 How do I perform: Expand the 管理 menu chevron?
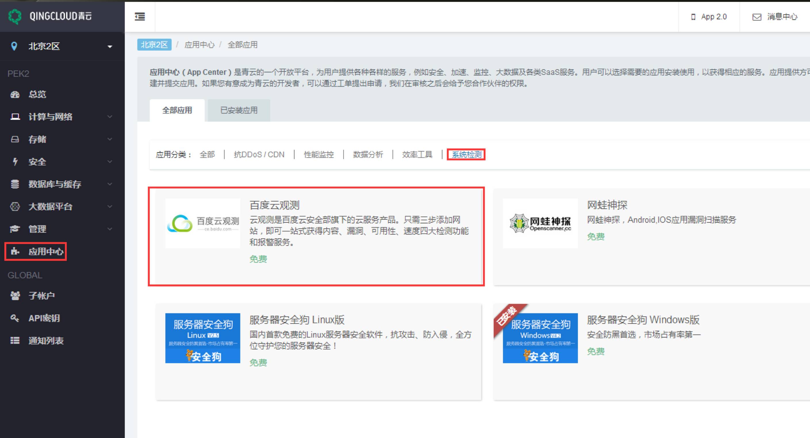point(110,229)
